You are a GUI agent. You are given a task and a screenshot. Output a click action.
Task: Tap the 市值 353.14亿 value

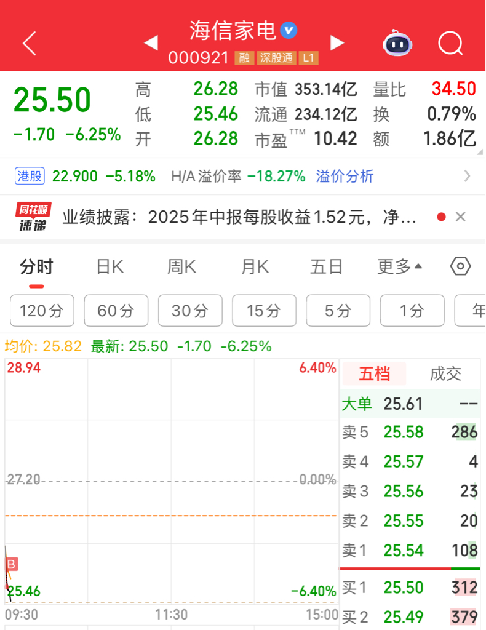[325, 89]
